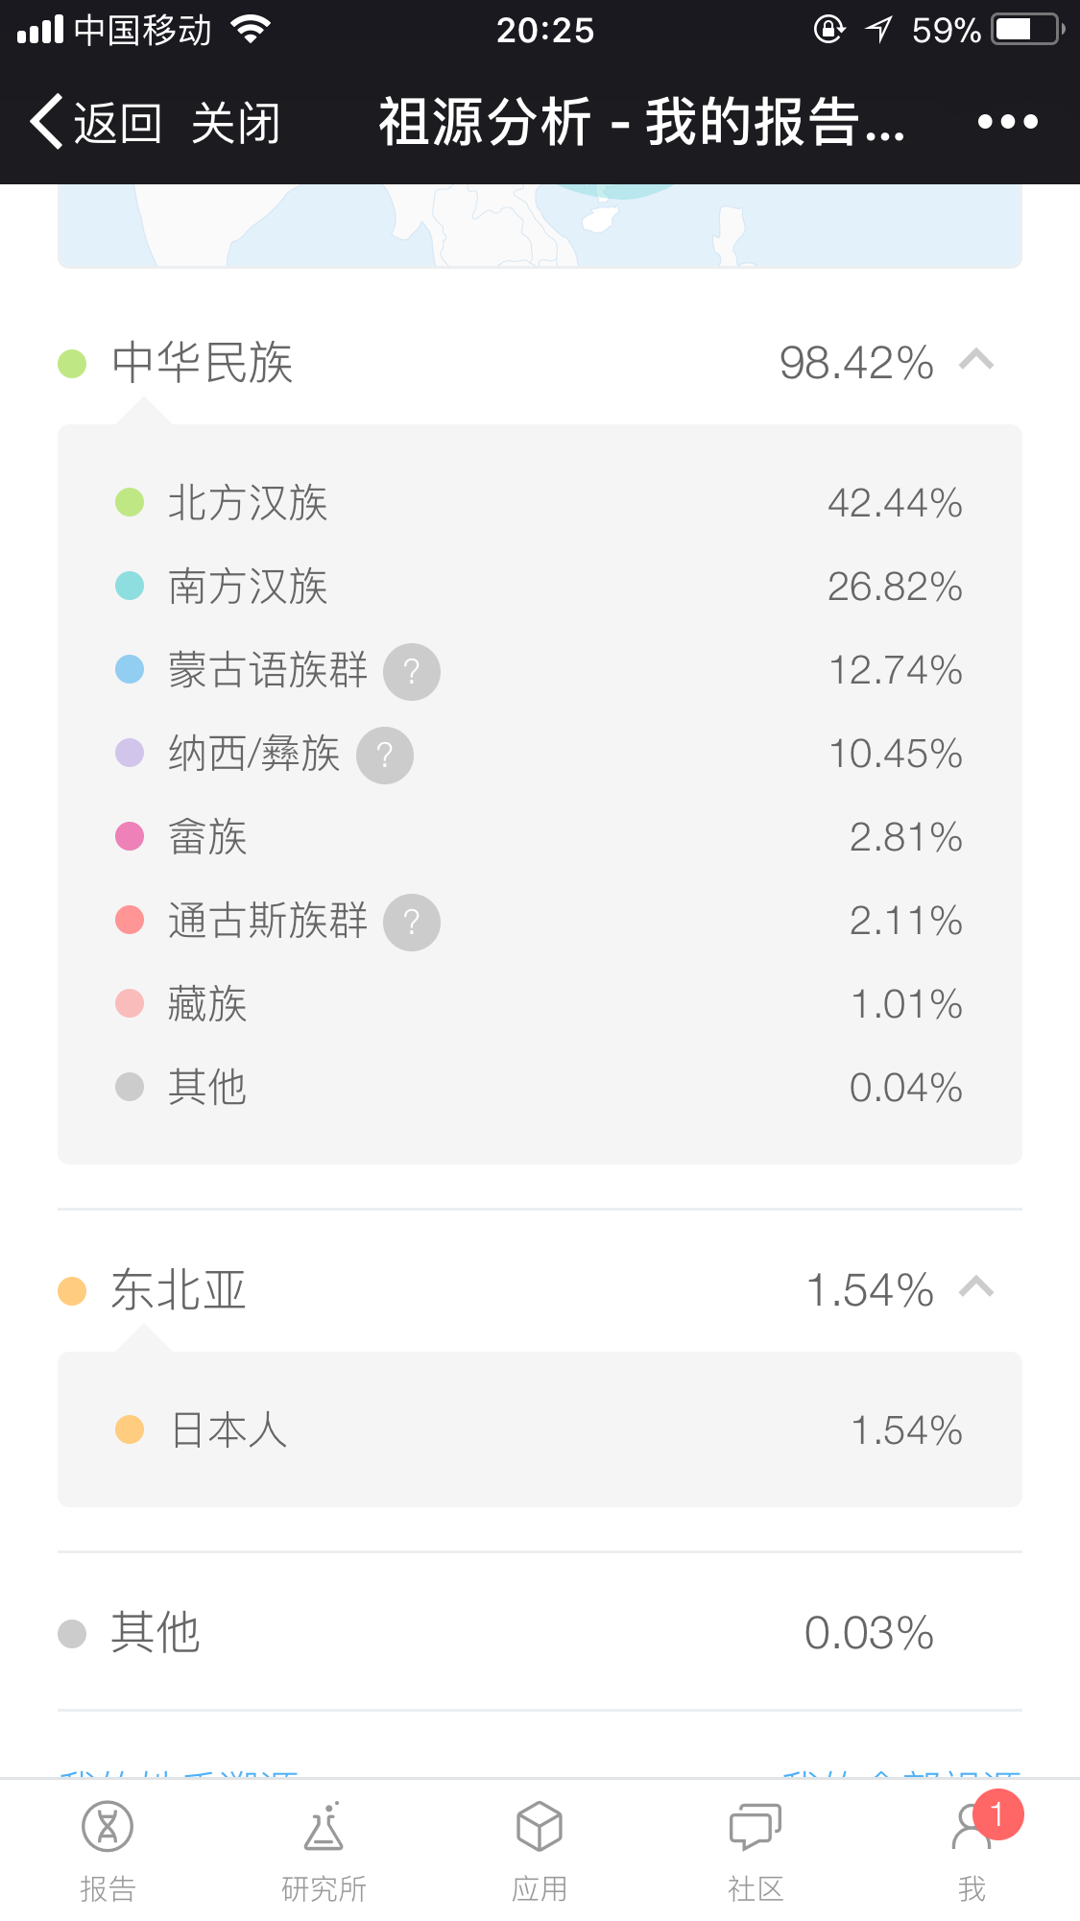Viewport: 1080px width, 1921px height.
Task: Open the 社区 chat bubbles icon
Action: [x=756, y=1827]
